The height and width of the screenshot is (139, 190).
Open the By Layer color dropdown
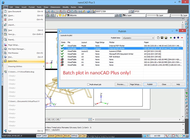coord(134,15)
